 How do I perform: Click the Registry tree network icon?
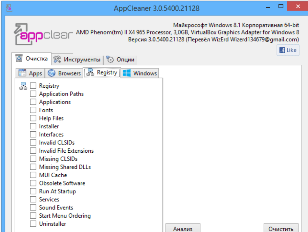click(23, 86)
